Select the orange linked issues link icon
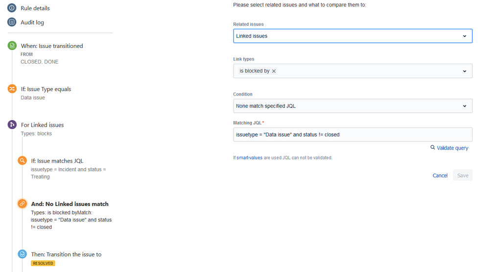The image size is (489, 272). [x=22, y=204]
